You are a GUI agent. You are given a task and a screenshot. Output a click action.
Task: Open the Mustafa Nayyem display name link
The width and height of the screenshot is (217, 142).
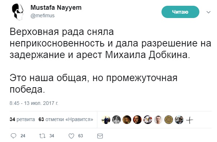(56, 8)
